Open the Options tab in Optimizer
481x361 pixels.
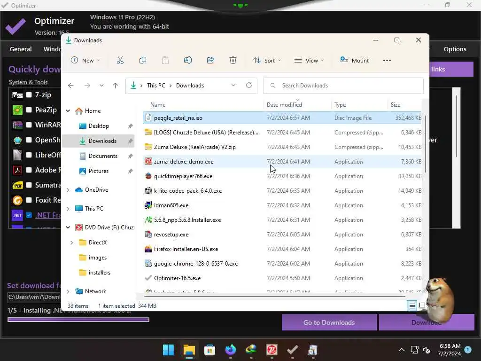[x=455, y=49]
